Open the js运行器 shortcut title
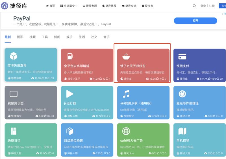The image size is (226, 159). coord(70,103)
